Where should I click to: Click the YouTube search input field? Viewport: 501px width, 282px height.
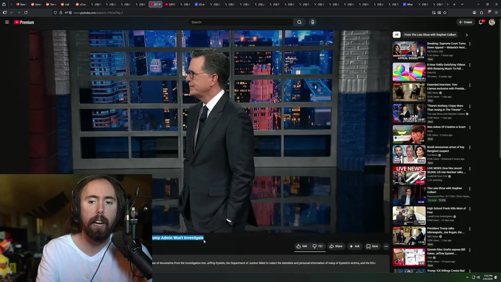tap(241, 22)
